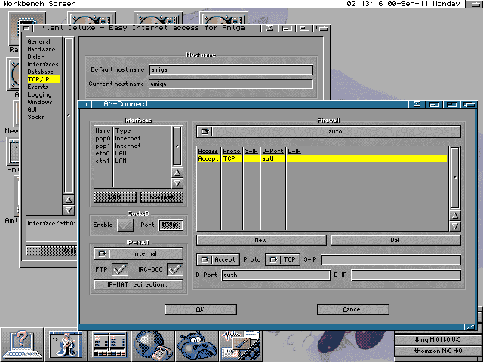Screen dimensions: 483x362
Task: Click the firewall rules list scrollbar
Action: pos(454,177)
